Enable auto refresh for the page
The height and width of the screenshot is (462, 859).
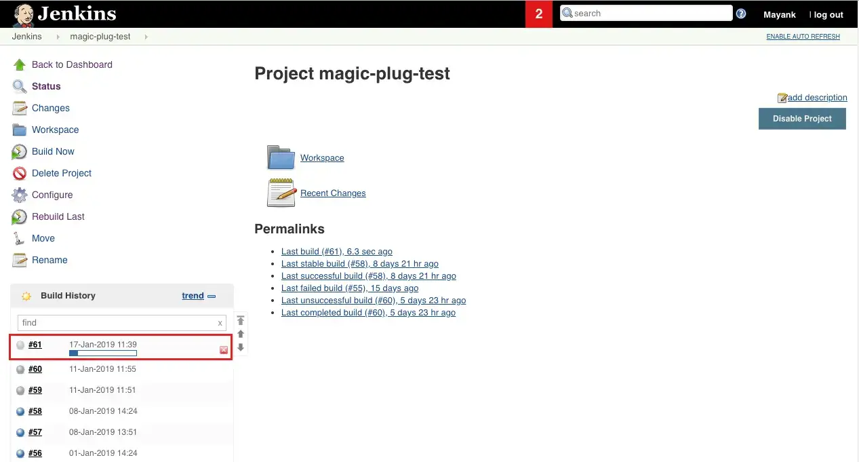(803, 36)
